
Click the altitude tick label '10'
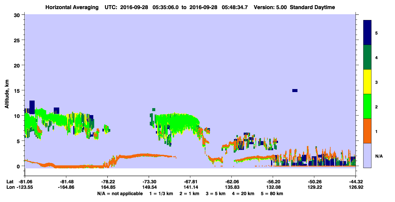click(x=18, y=116)
